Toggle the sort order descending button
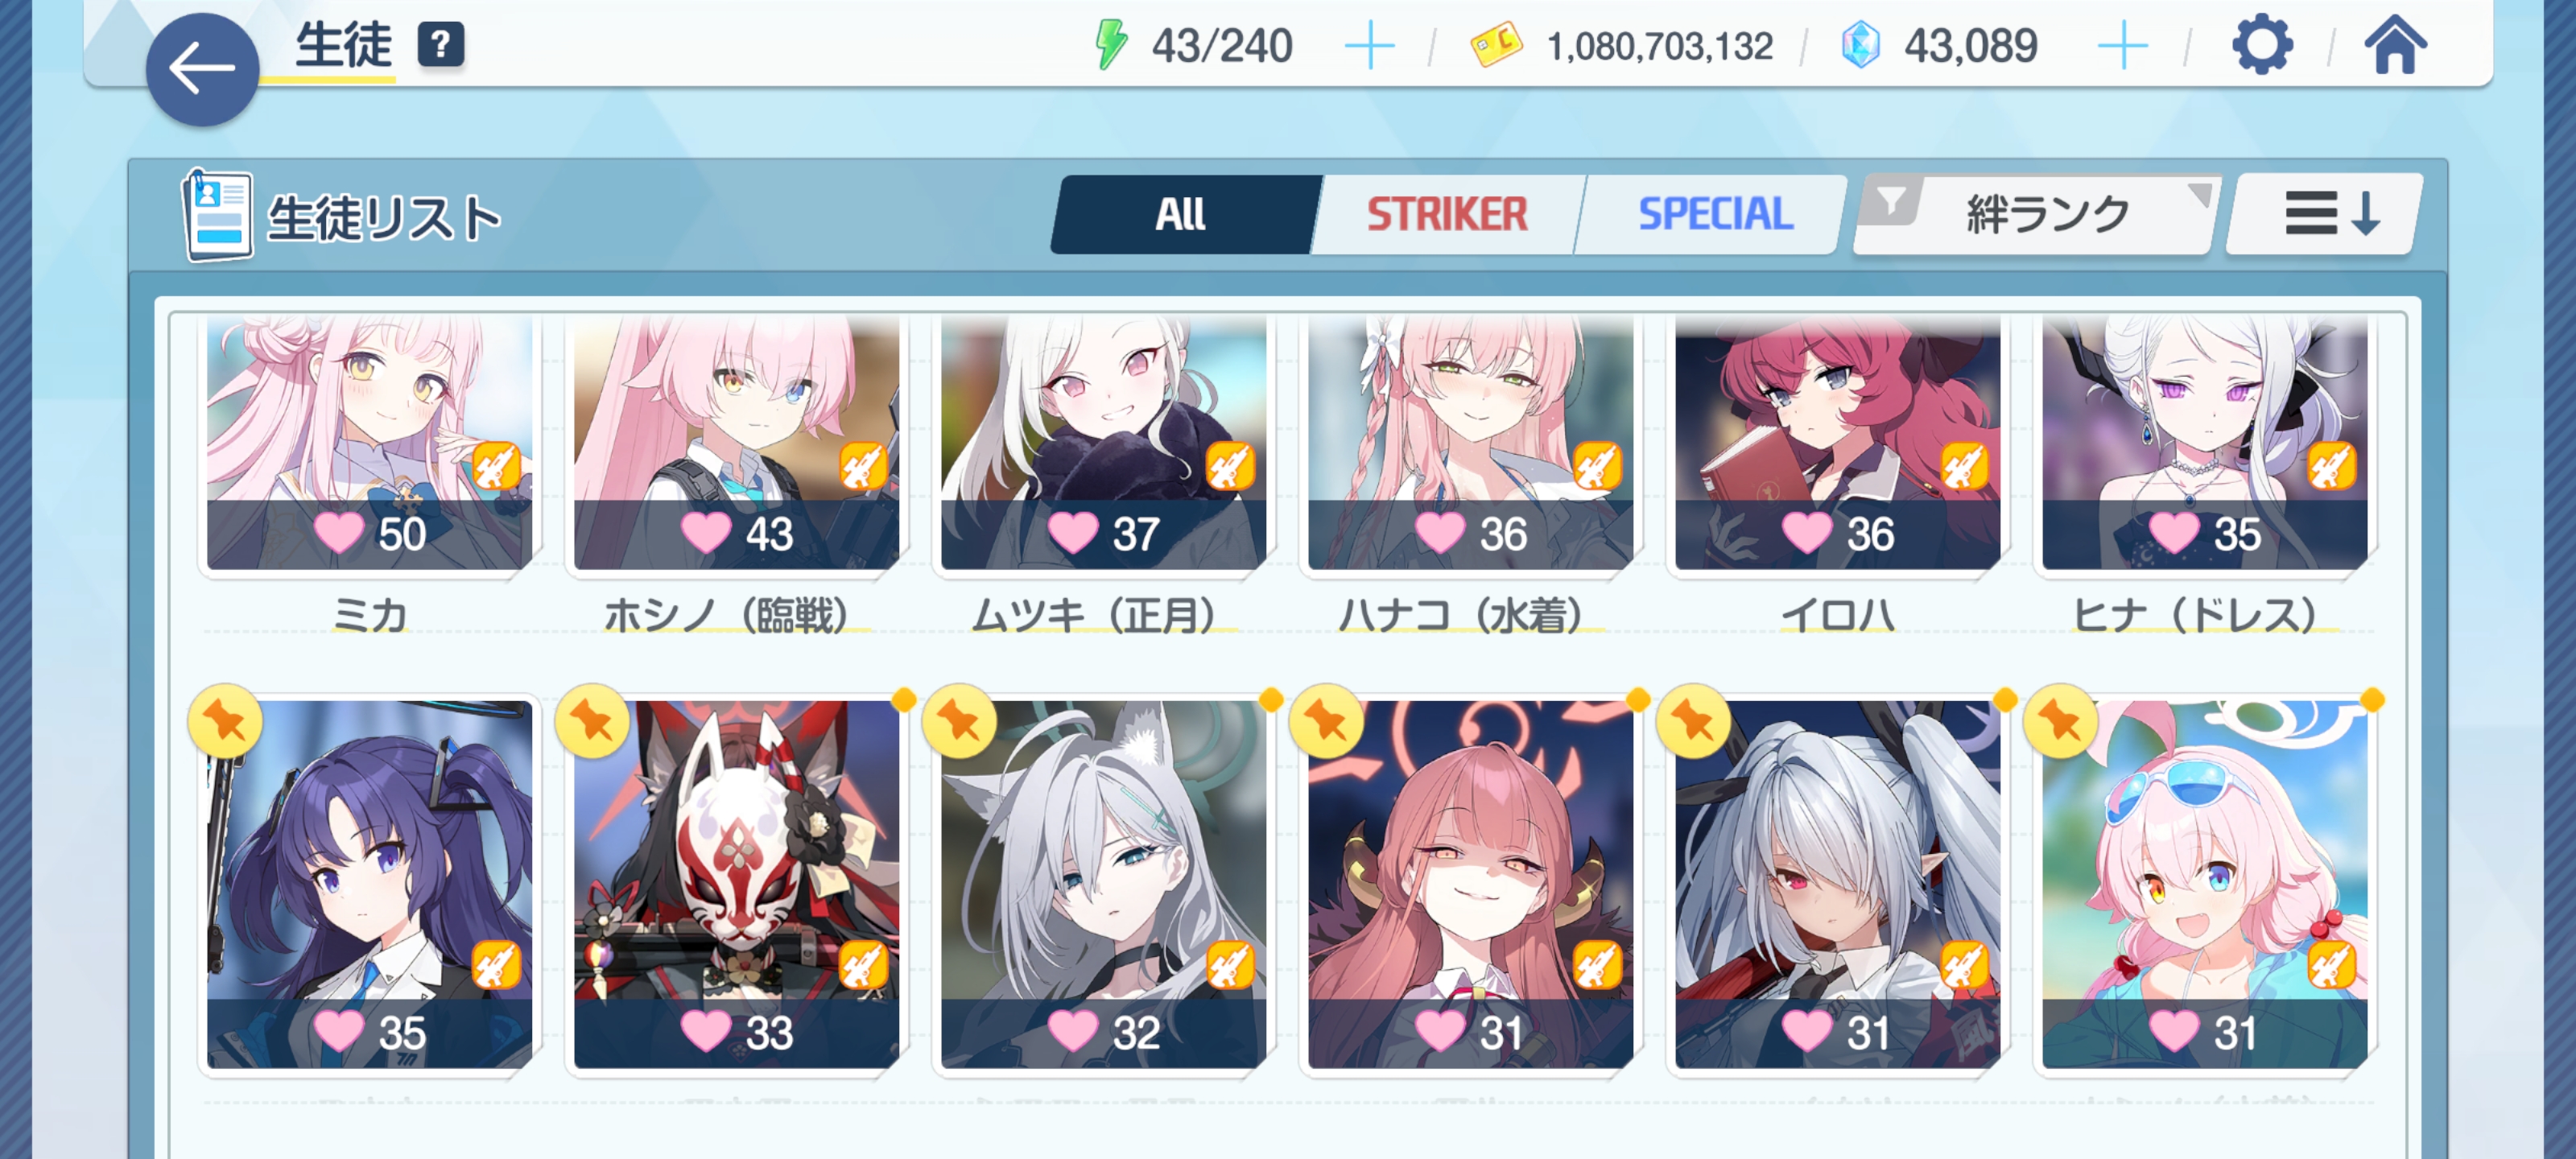The height and width of the screenshot is (1159, 2576). [x=2326, y=214]
